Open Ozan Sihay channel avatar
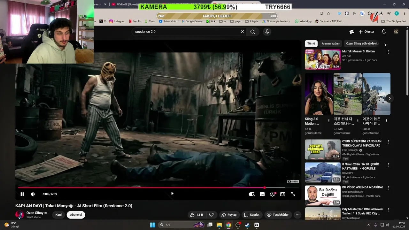 [19, 215]
